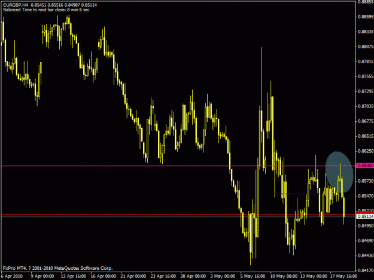Screen dimensions: 374x280
Task: Click the '10 May 08:00' time axis label
Action: [x=284, y=276]
